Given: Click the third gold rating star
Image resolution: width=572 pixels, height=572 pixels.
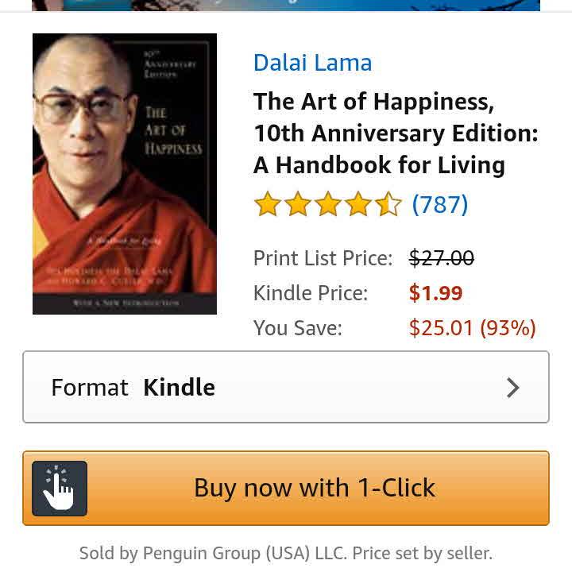Looking at the screenshot, I should (328, 203).
